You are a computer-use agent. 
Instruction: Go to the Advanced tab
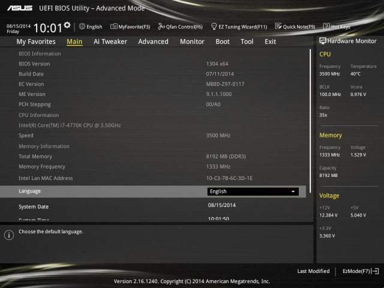(154, 41)
